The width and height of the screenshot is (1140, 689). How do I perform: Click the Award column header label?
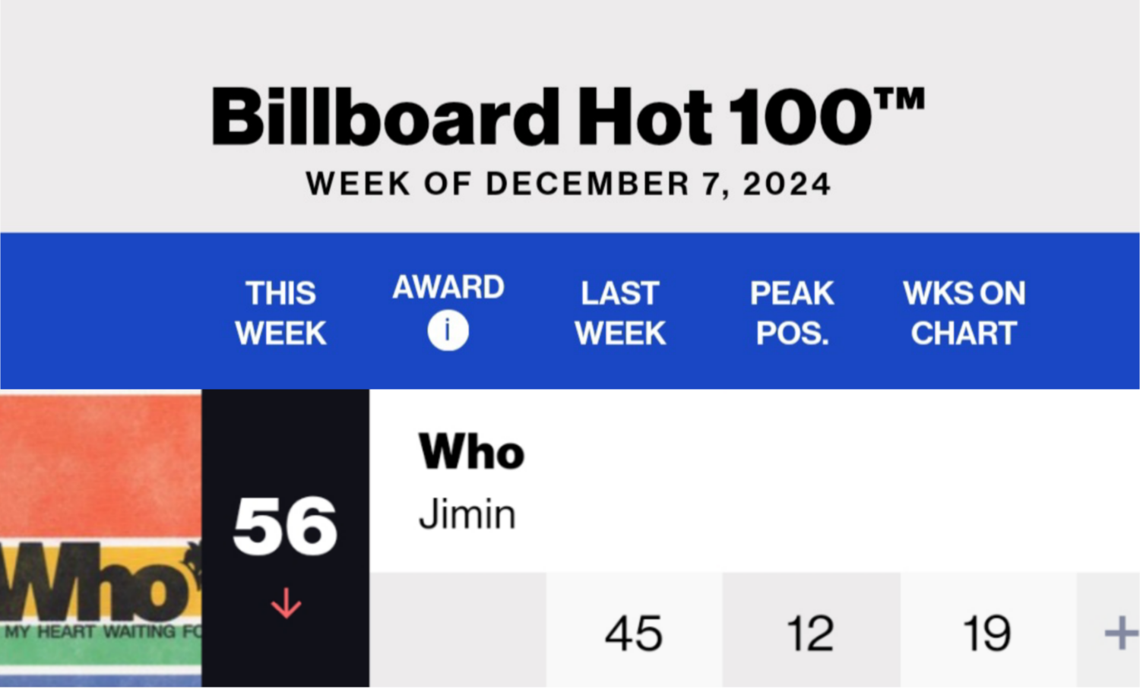pos(448,287)
